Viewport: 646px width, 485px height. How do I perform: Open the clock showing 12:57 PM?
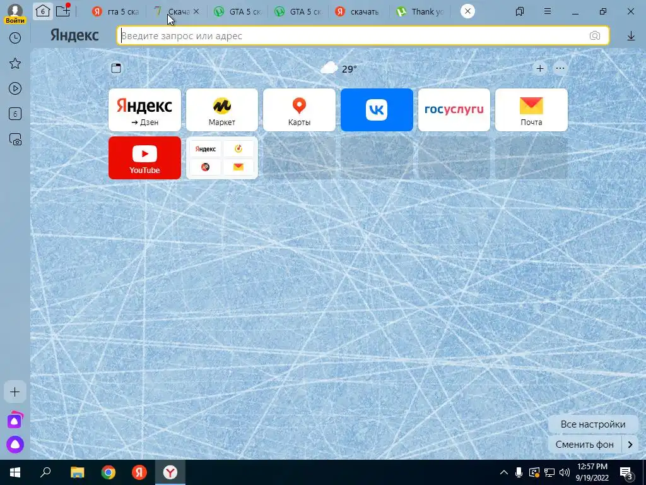592,472
